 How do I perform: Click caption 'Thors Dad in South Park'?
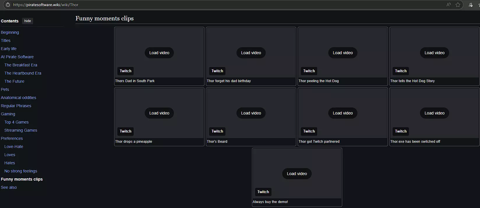(135, 81)
